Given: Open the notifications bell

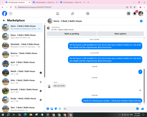Looking at the screenshot, I should pos(135,13).
